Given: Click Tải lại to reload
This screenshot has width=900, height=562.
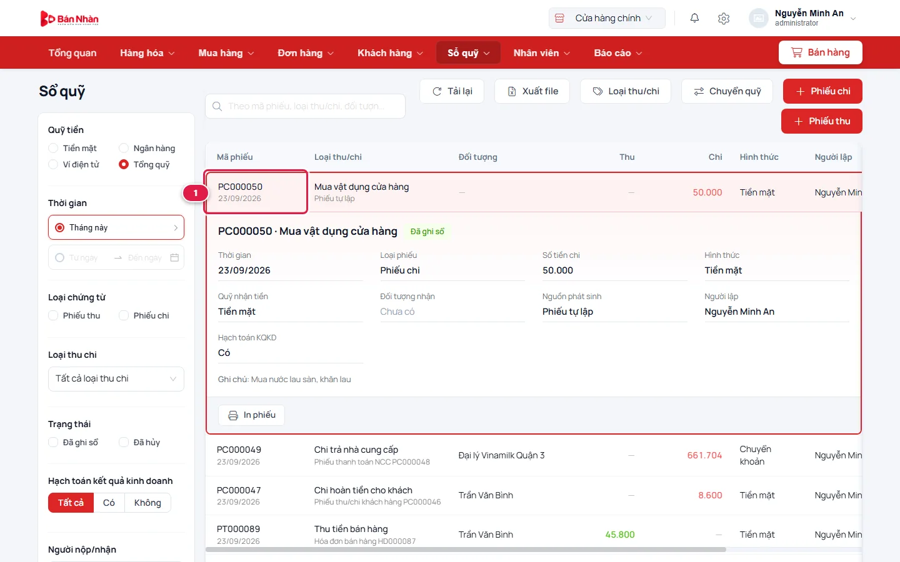Looking at the screenshot, I should click(452, 91).
